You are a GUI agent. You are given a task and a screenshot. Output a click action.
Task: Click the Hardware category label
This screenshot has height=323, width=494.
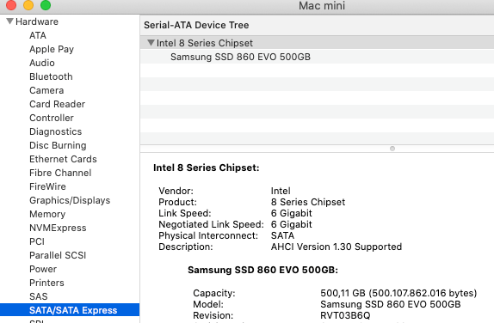tap(37, 21)
